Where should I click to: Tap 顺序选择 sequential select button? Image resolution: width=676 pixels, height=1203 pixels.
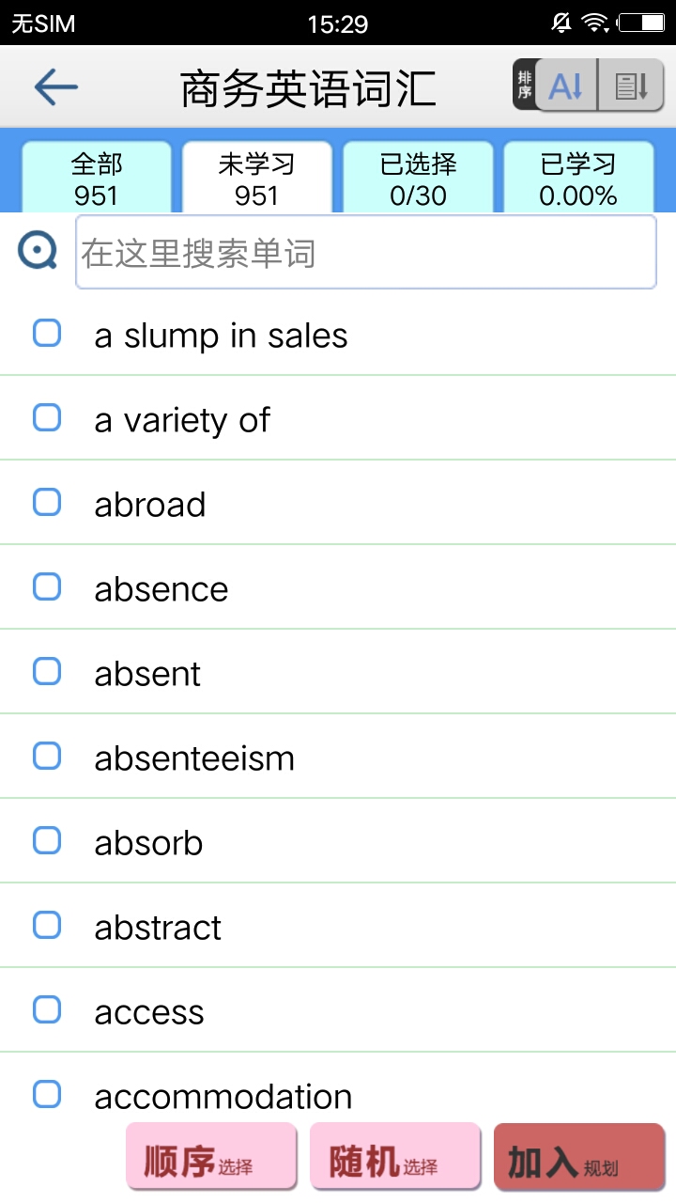point(211,1156)
